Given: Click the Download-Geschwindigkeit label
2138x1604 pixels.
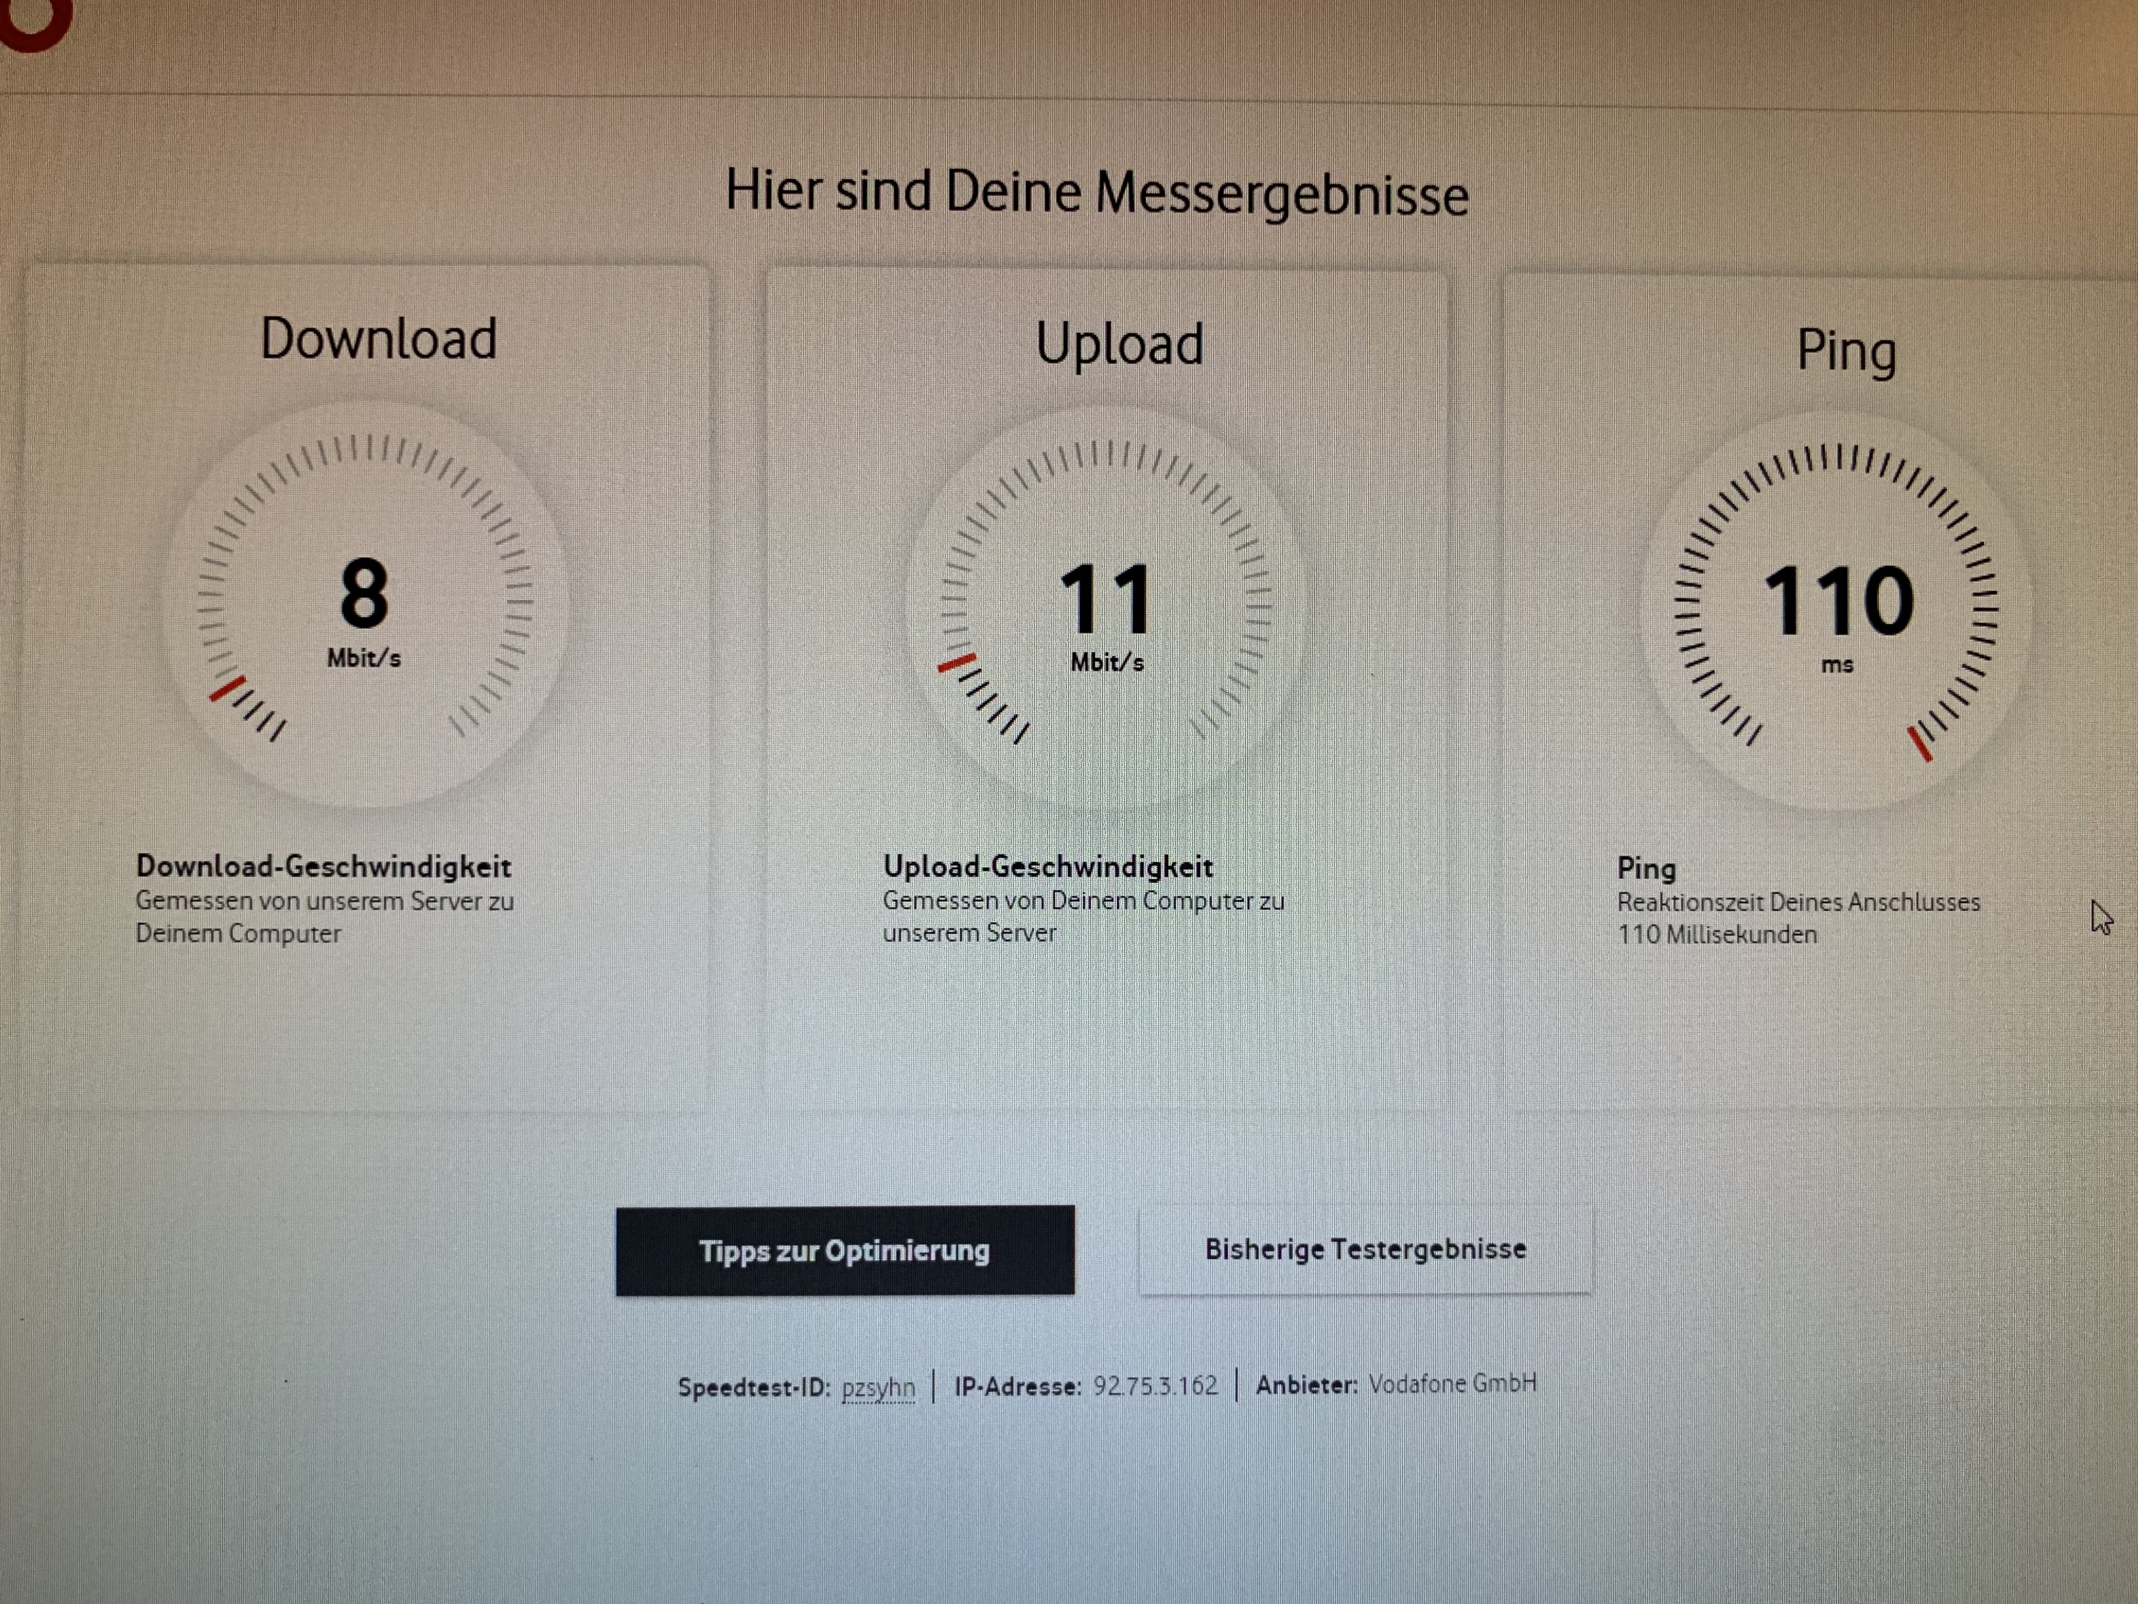Looking at the screenshot, I should pyautogui.click(x=324, y=866).
